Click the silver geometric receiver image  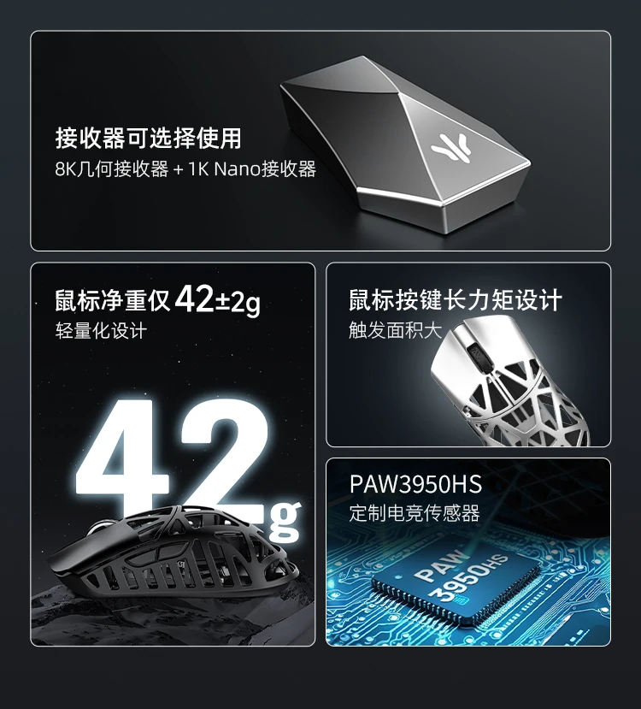point(405,145)
